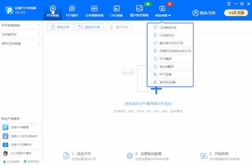Open 图片格式转换 tab

click(x=139, y=11)
